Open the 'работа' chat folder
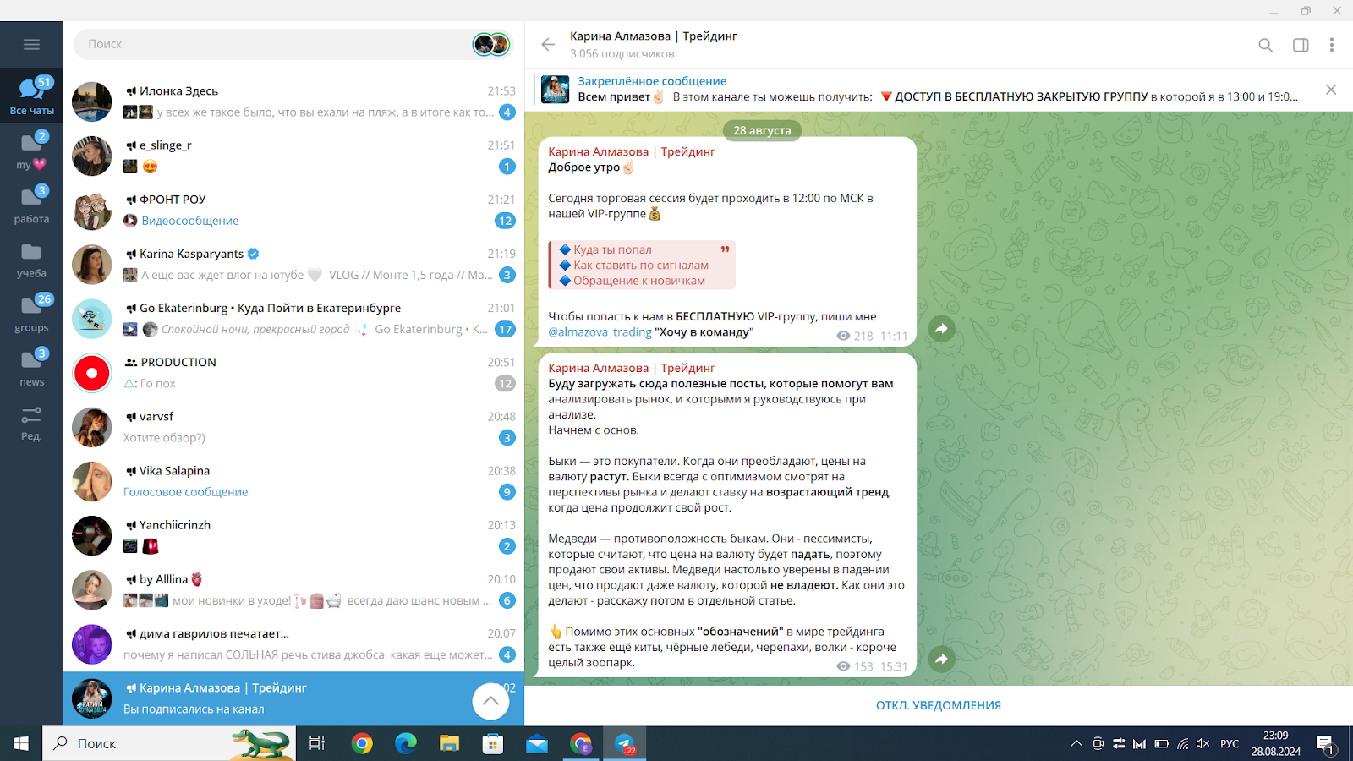The height and width of the screenshot is (761, 1353). coord(31,205)
